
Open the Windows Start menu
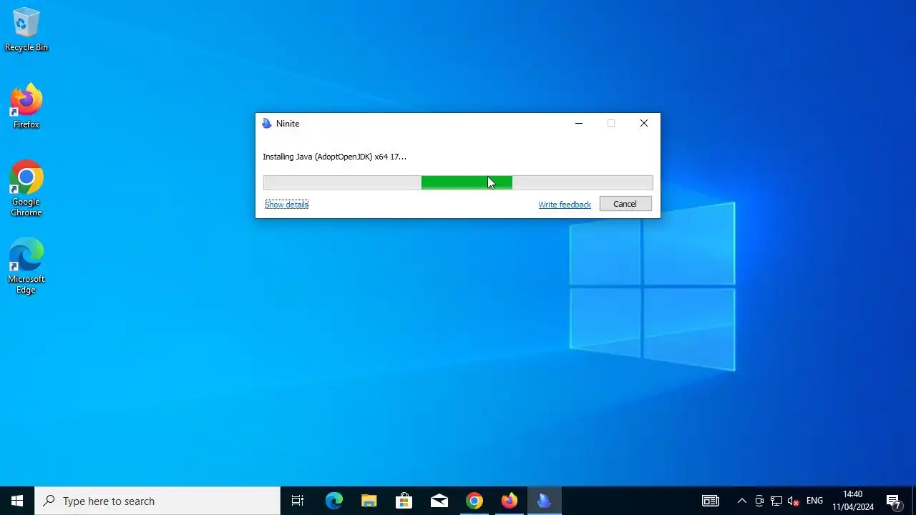tap(17, 501)
